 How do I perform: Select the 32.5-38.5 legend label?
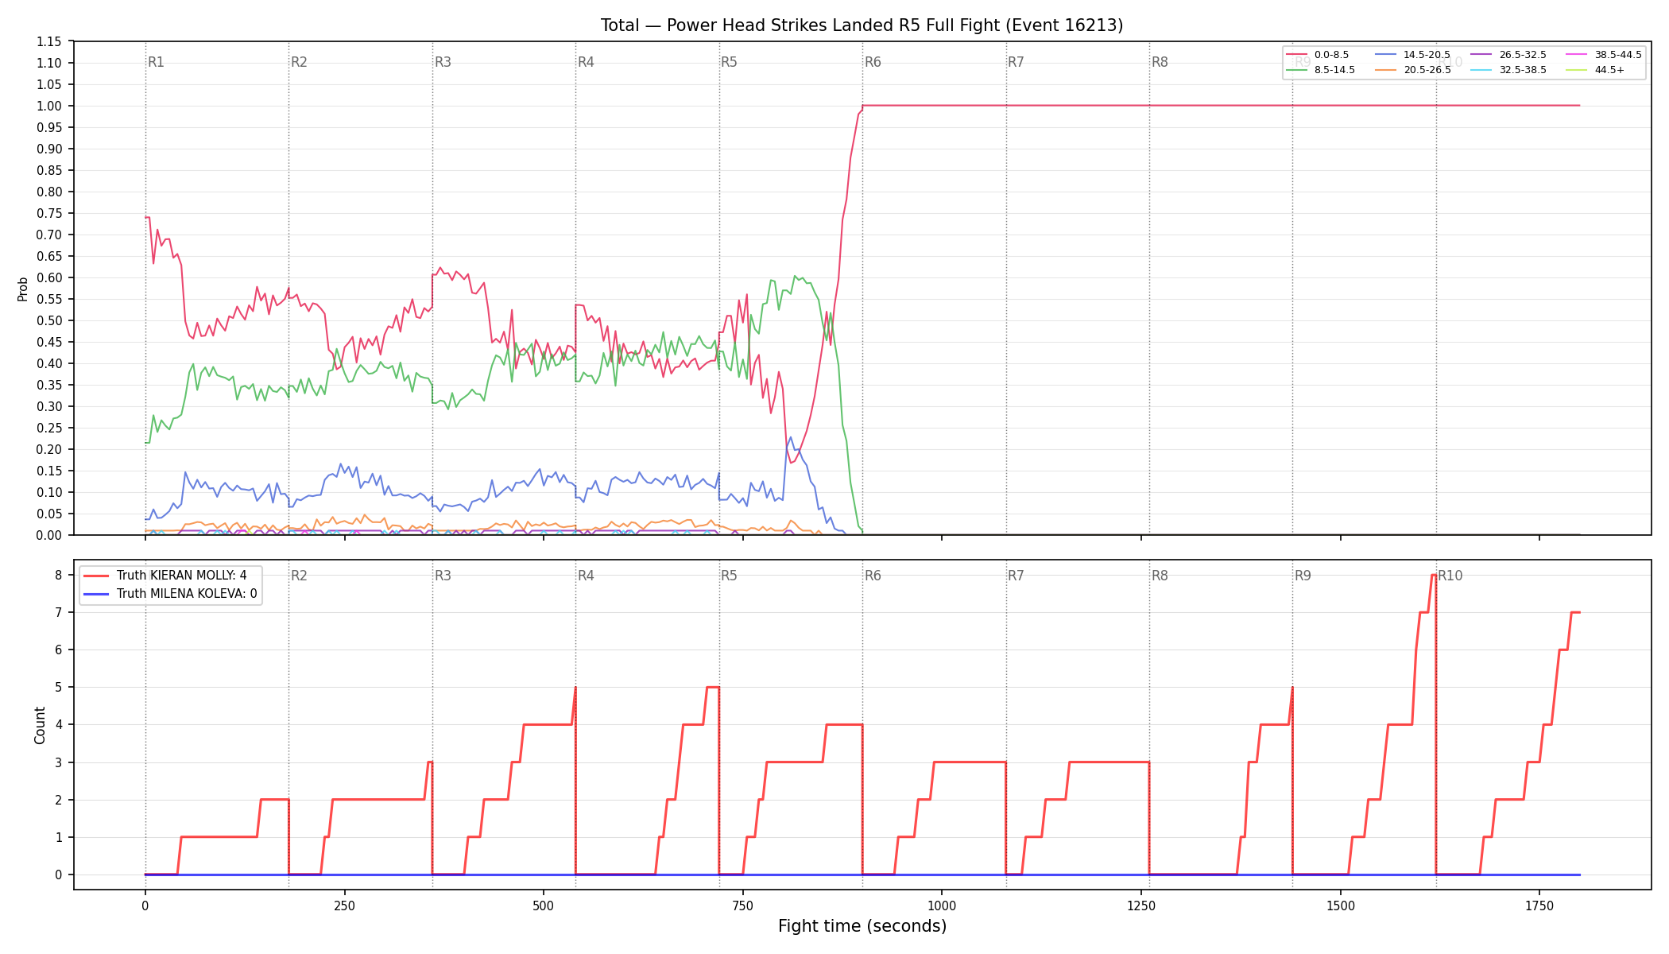point(1523,70)
